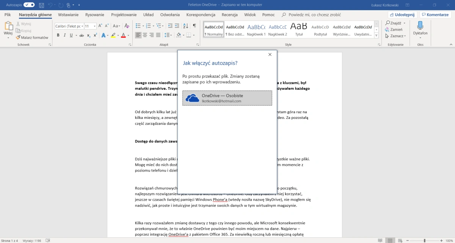Apply text effects with the blue A icon

click(x=103, y=35)
